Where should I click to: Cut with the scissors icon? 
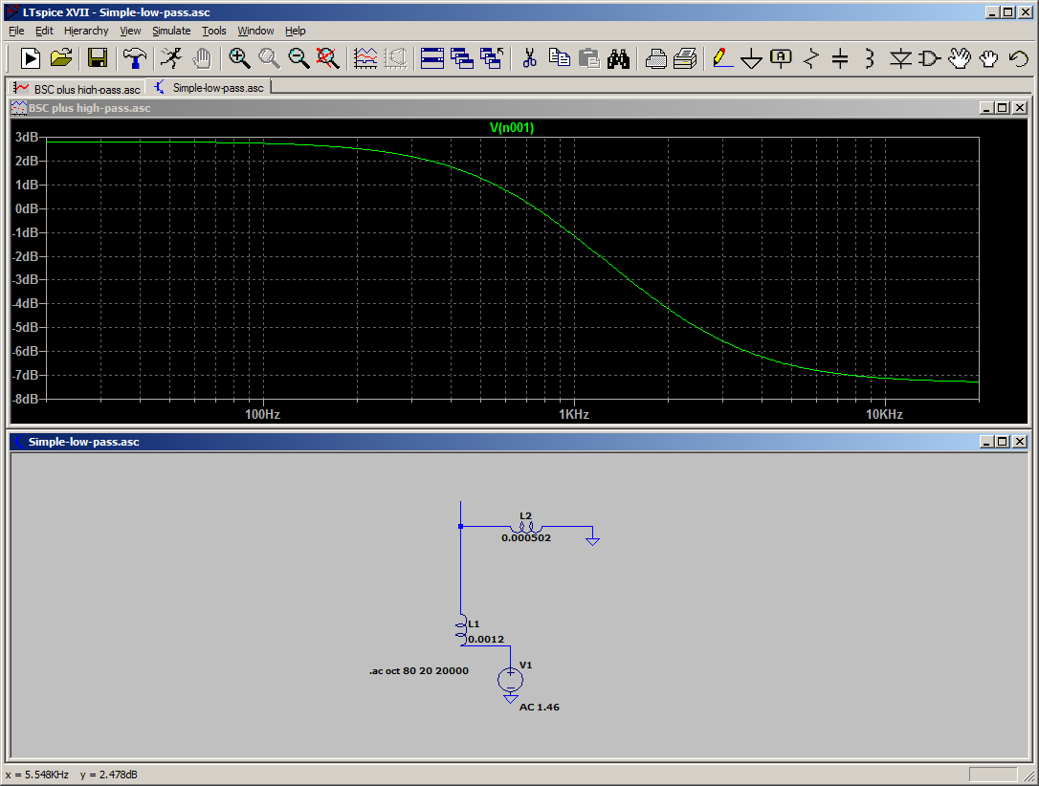[529, 59]
